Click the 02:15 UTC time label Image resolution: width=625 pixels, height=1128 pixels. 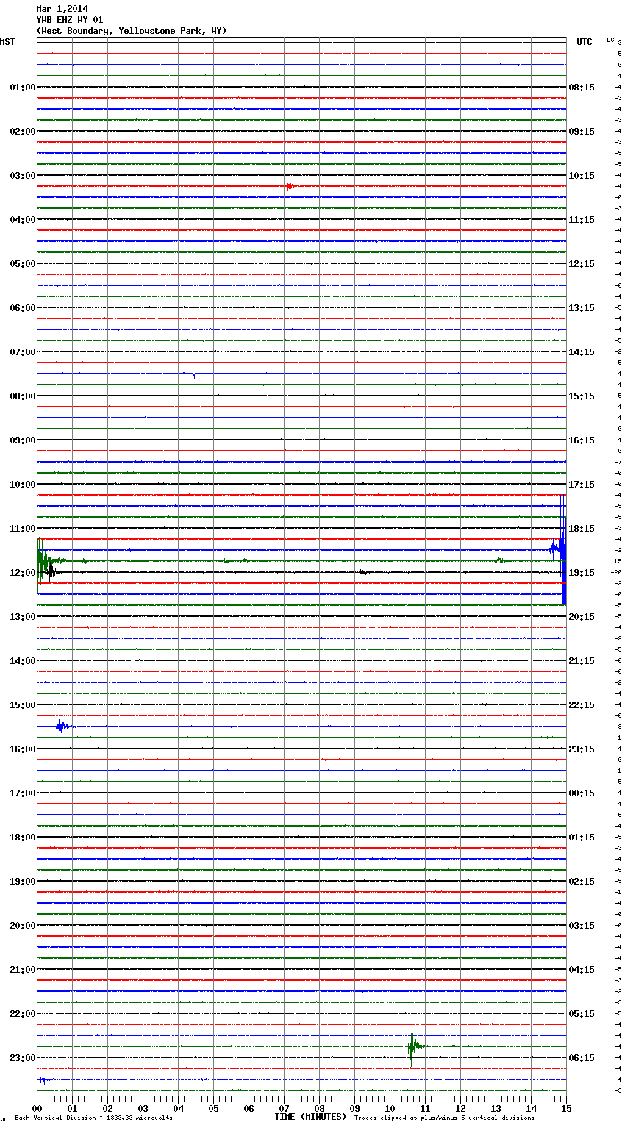(582, 882)
